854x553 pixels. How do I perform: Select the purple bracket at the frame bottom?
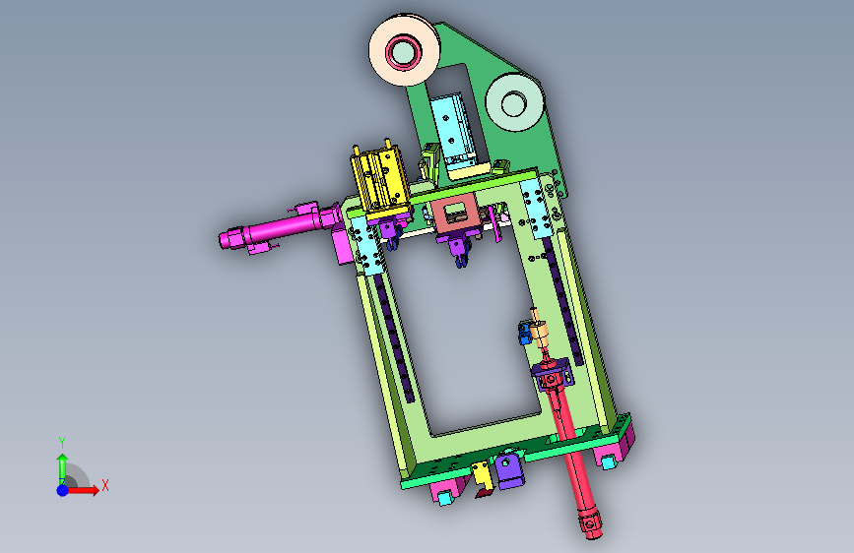tap(508, 469)
